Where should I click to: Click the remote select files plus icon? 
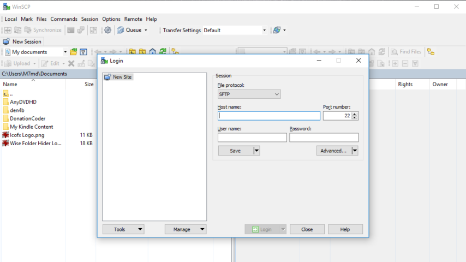click(395, 63)
